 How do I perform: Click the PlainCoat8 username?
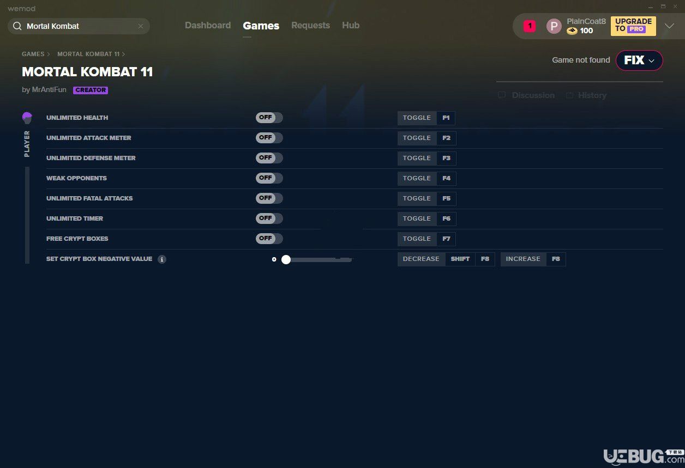586,21
